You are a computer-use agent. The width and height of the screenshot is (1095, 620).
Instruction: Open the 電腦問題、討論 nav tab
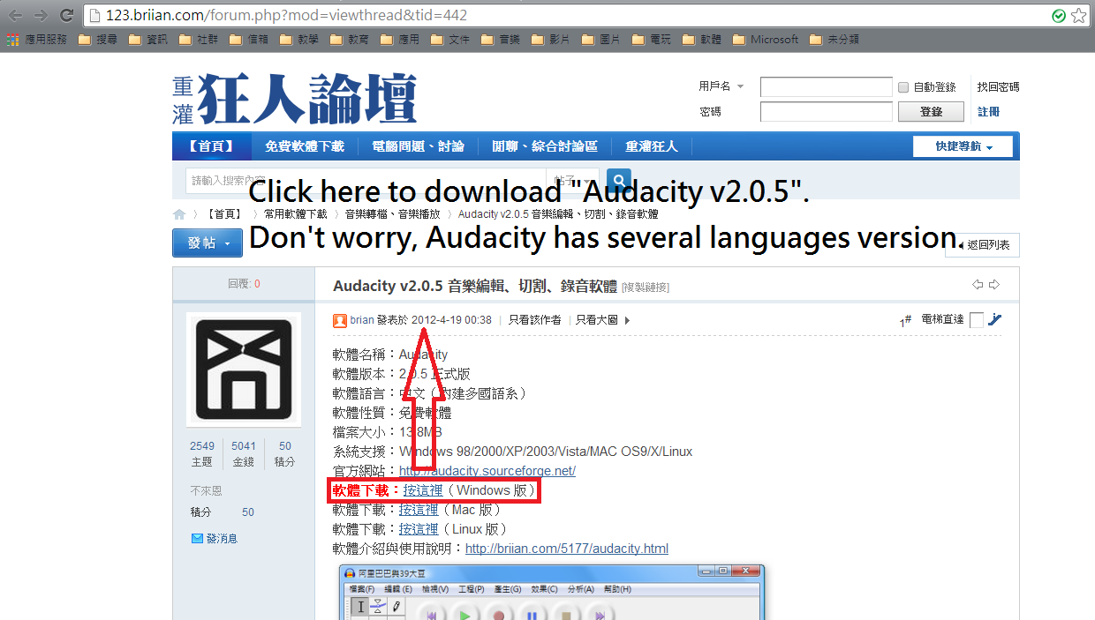pos(419,146)
